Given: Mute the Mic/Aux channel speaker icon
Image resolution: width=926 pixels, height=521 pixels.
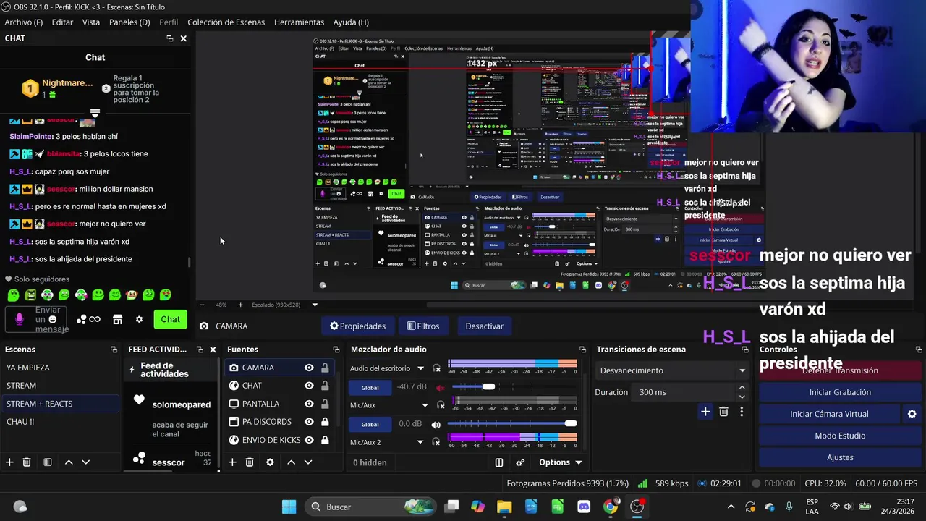Looking at the screenshot, I should click(436, 424).
